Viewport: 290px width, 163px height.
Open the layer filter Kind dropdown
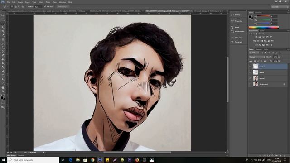(254, 53)
